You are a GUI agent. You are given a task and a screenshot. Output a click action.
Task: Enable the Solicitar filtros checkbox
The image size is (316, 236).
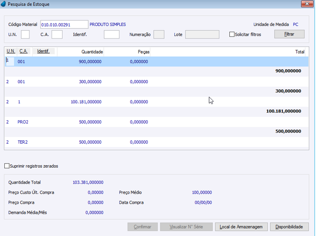pyautogui.click(x=232, y=35)
